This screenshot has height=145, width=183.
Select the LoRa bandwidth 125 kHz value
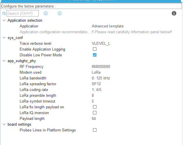point(101,78)
